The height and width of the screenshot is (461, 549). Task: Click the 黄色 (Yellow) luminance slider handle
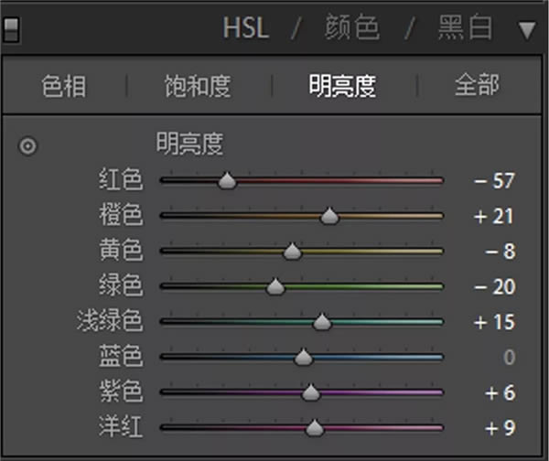pyautogui.click(x=292, y=252)
